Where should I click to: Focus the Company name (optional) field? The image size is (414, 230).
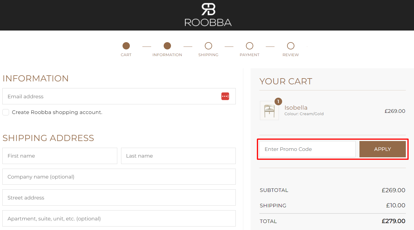pos(119,177)
